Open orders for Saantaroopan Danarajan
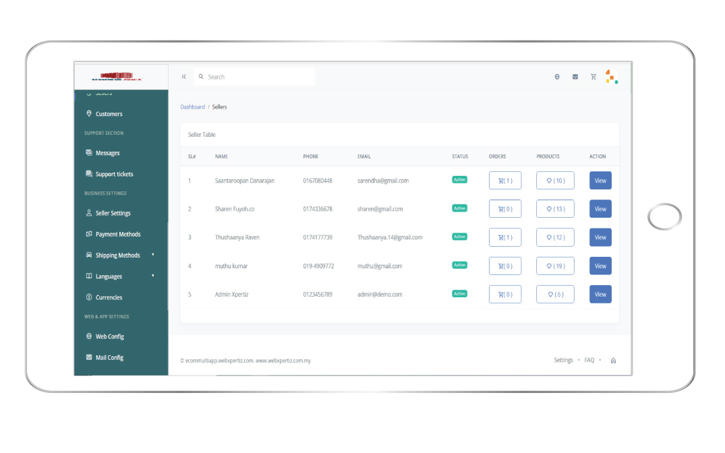The height and width of the screenshot is (453, 725). [x=504, y=181]
